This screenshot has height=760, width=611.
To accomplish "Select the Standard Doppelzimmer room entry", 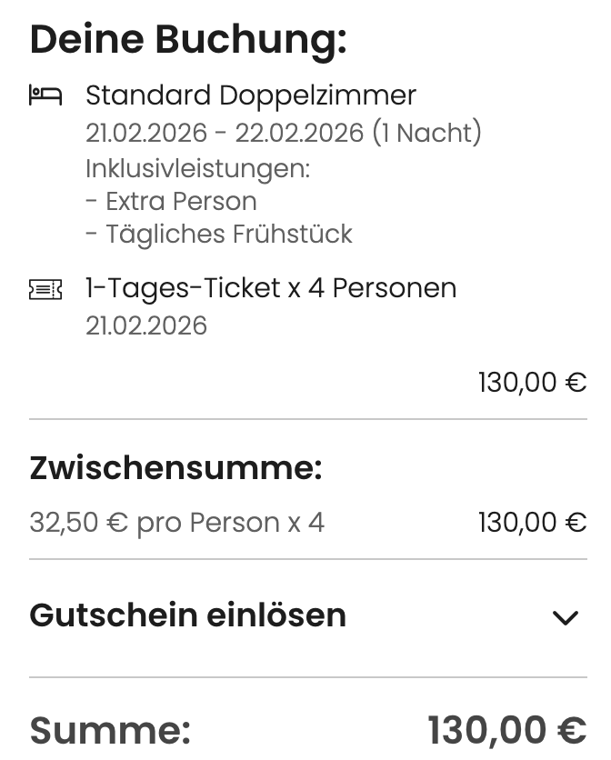I will tap(250, 95).
